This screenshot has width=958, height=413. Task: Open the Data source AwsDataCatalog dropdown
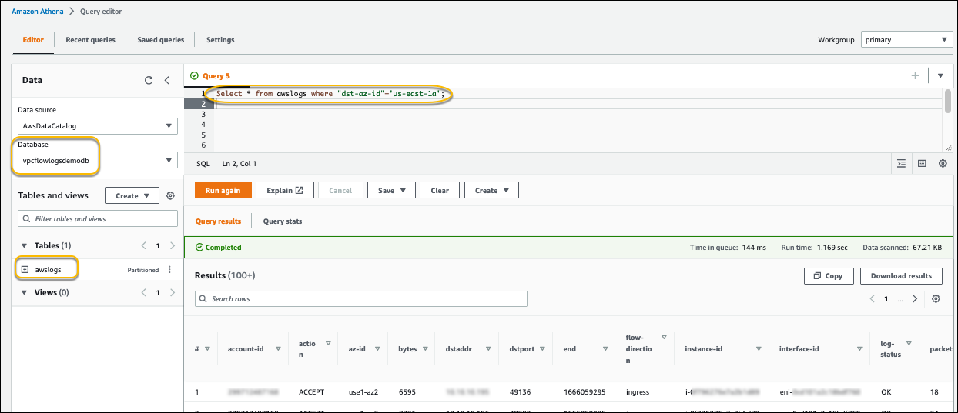98,125
